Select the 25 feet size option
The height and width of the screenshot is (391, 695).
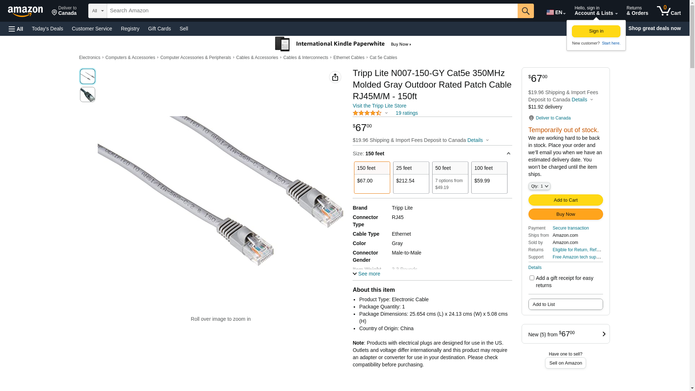411,177
